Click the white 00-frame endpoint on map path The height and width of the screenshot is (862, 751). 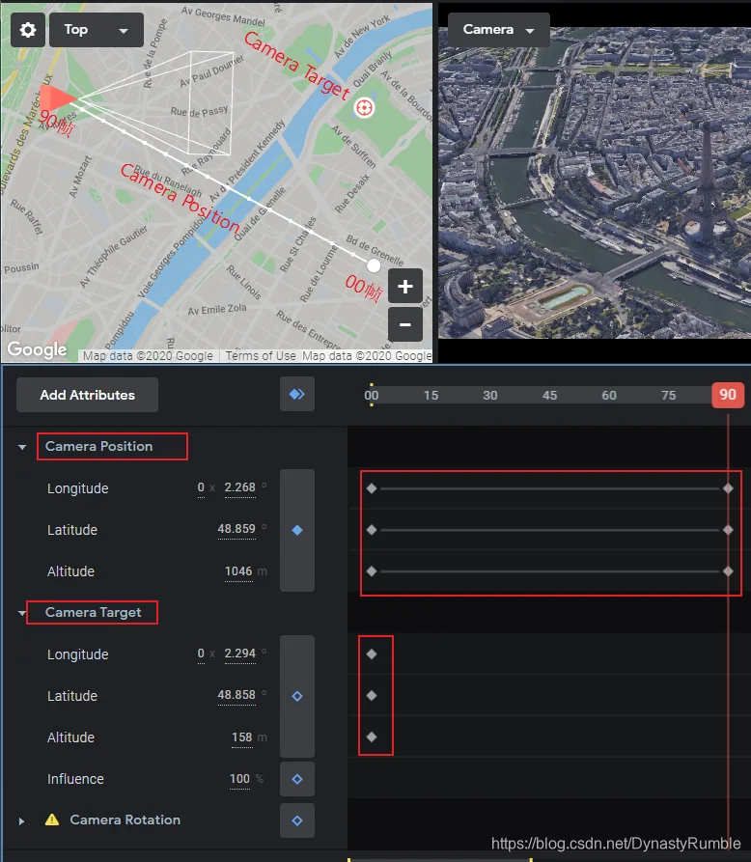click(x=374, y=265)
